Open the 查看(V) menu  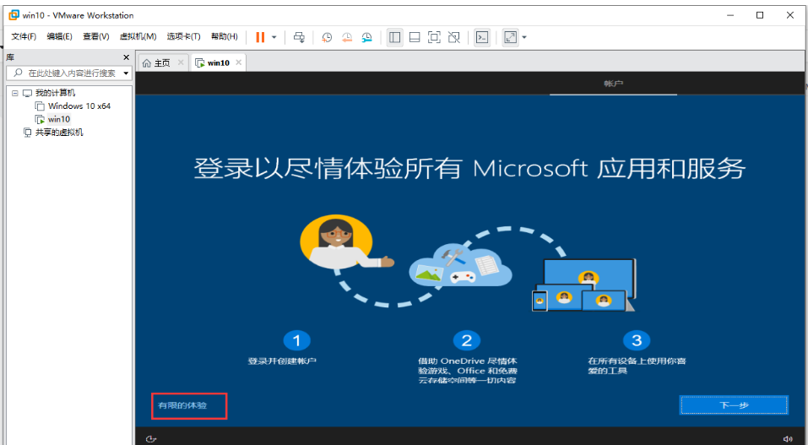96,36
